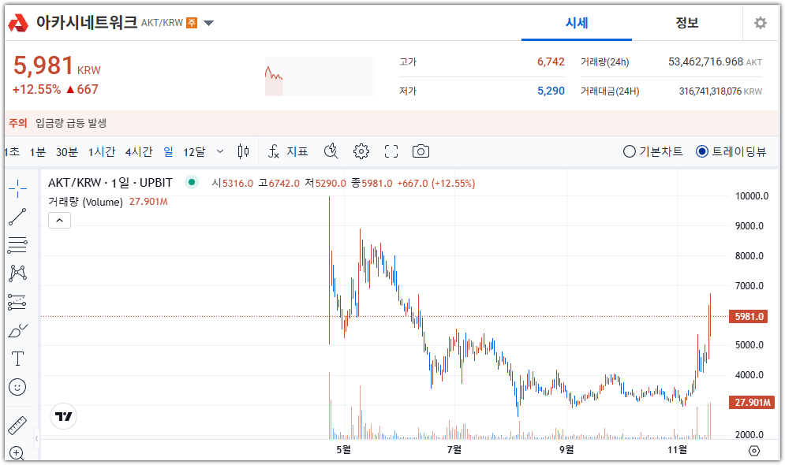
Task: Click the 24h volume 53,462,716.968 AKT
Action: pyautogui.click(x=715, y=62)
